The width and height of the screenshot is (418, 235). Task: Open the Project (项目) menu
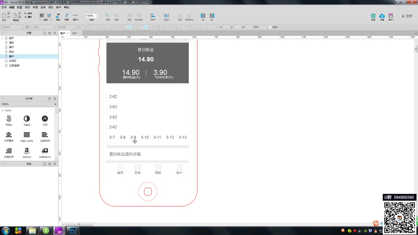pos(27,7)
